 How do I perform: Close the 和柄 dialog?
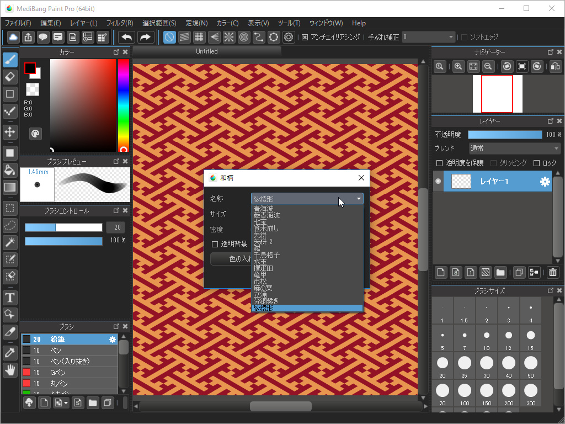361,178
